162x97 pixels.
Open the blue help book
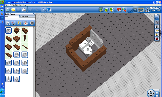click(x=49, y=10)
